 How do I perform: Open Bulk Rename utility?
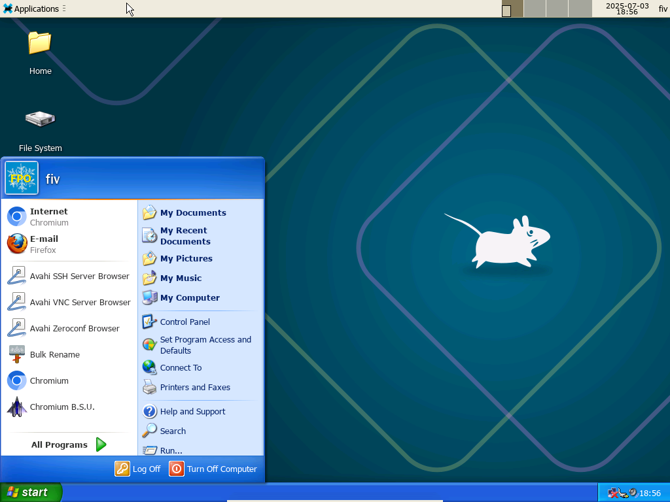tap(54, 355)
